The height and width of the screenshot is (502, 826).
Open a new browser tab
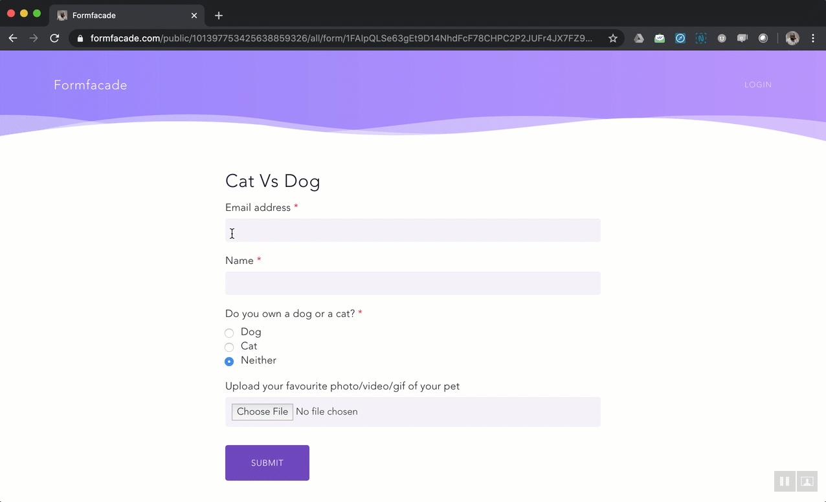point(219,16)
